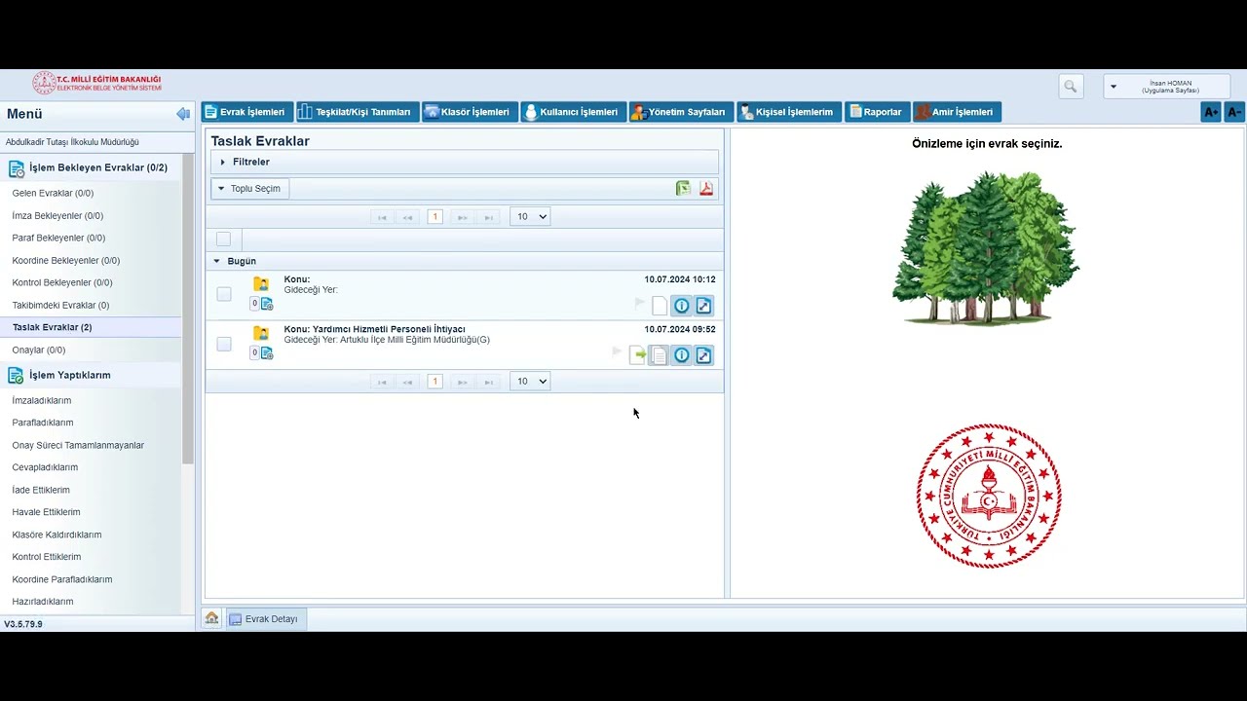Open the note icon under the 10:12 draft folder
The image size is (1247, 701).
click(x=267, y=304)
